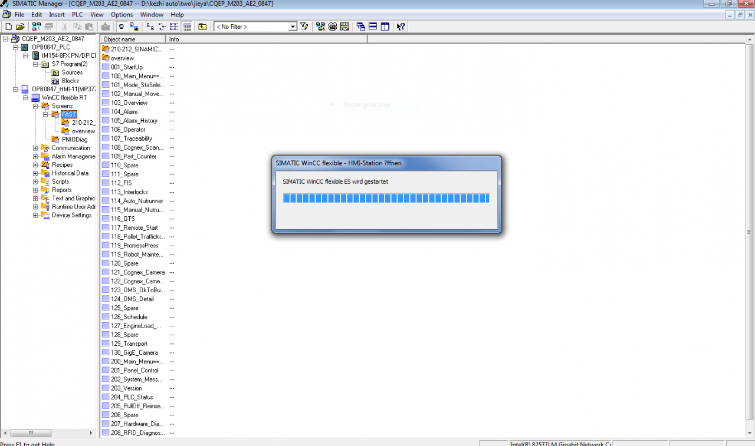Open the Insert menu

coord(57,15)
